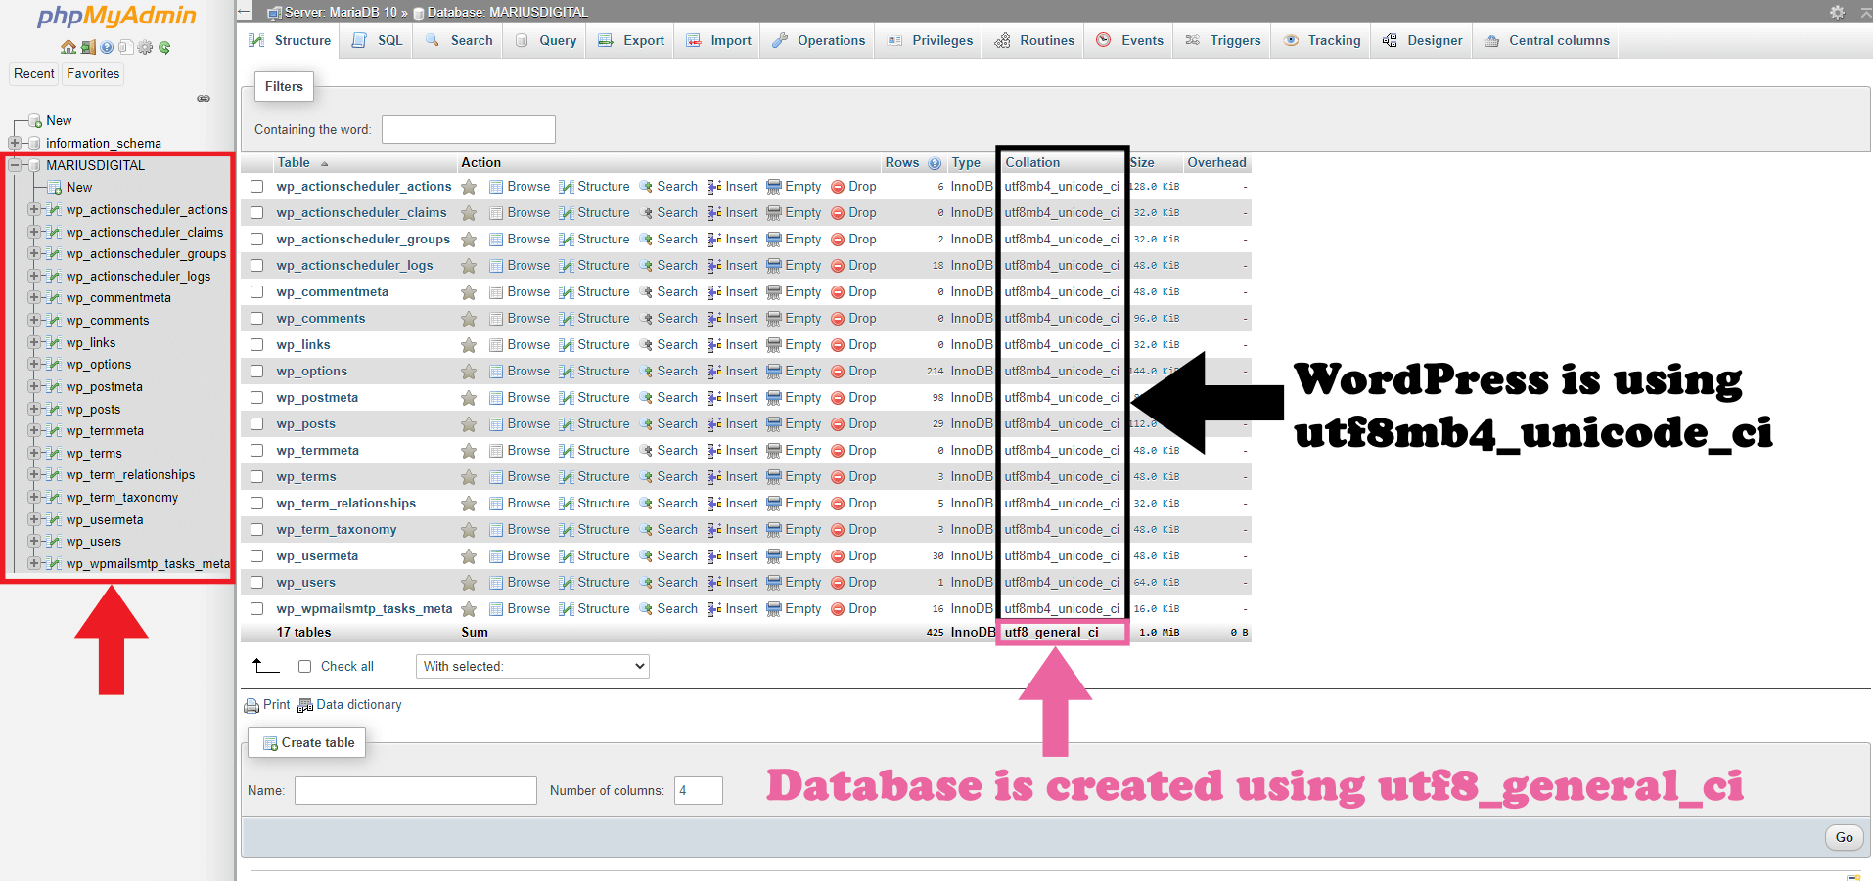The height and width of the screenshot is (881, 1873).
Task: Open the Recent tables button
Action: (x=34, y=74)
